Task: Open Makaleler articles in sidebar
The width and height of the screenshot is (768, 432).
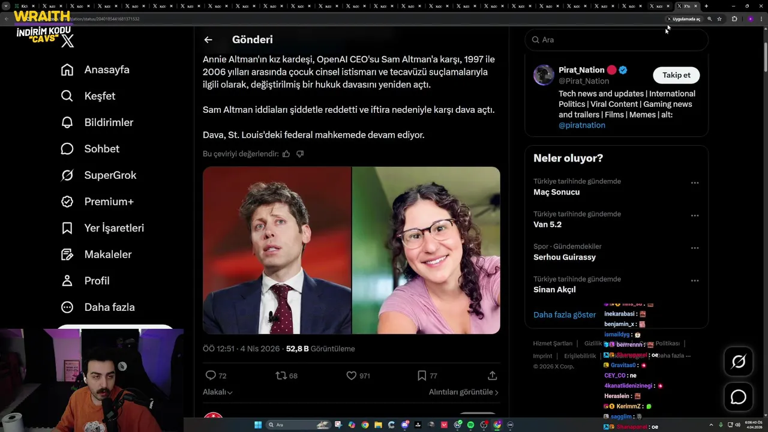Action: pyautogui.click(x=96, y=254)
